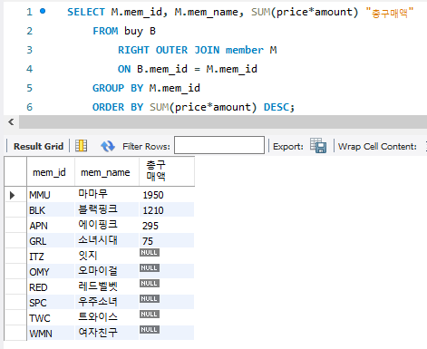
Task: Click the editor horizontal scrollbar track
Action: coord(223,122)
